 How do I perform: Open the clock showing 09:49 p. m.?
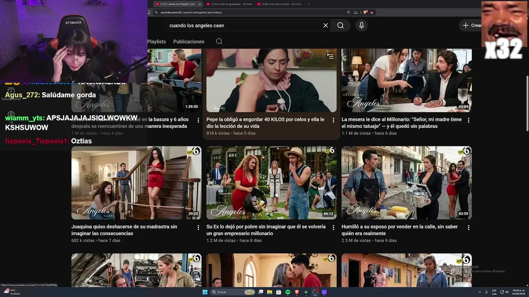tap(519, 292)
